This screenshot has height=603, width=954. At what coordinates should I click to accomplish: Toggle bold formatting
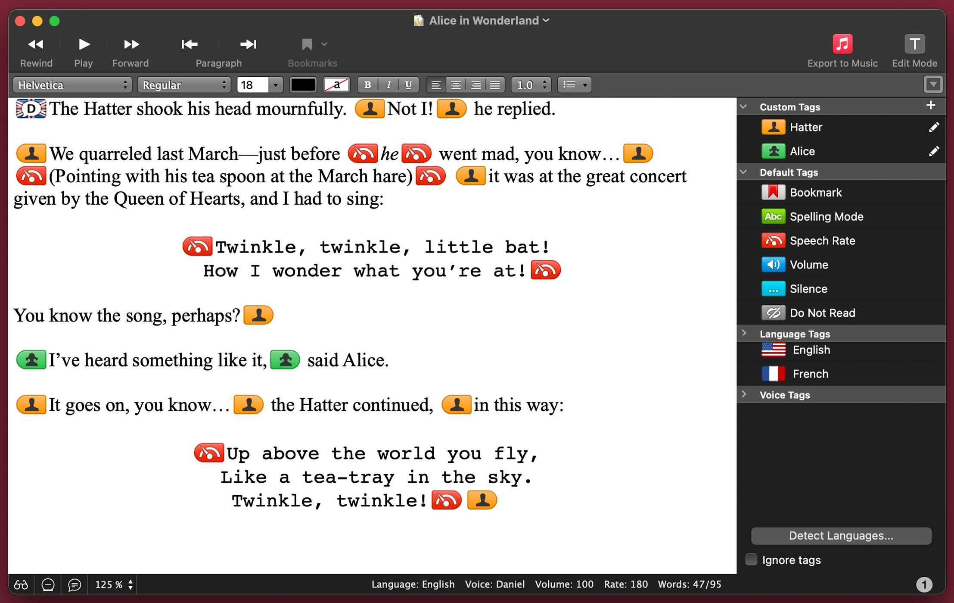coord(367,85)
